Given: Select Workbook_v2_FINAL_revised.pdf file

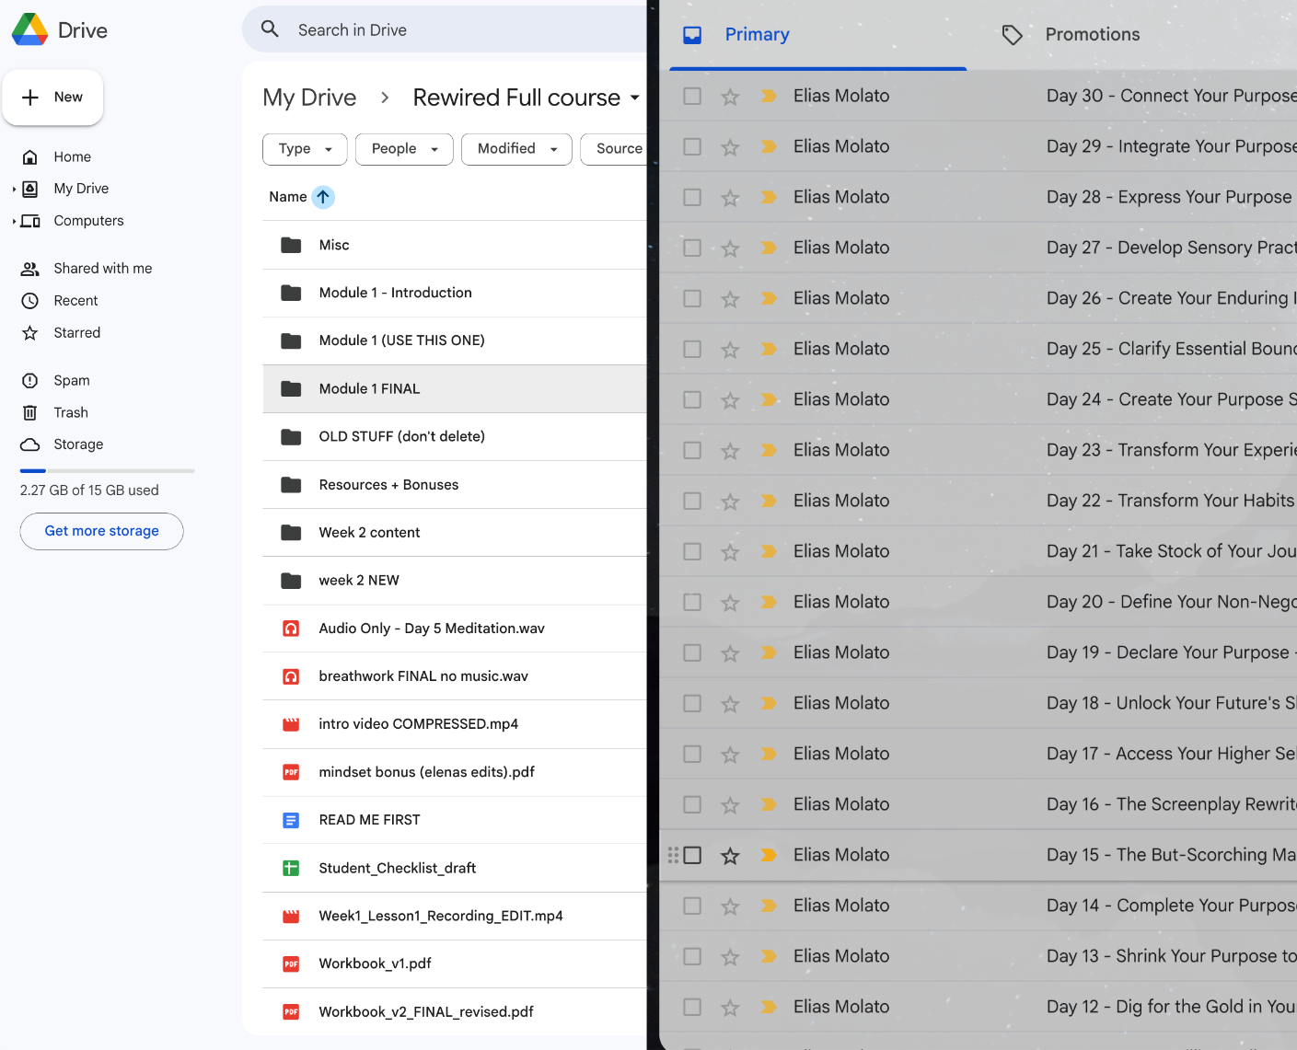Looking at the screenshot, I should (x=455, y=1011).
